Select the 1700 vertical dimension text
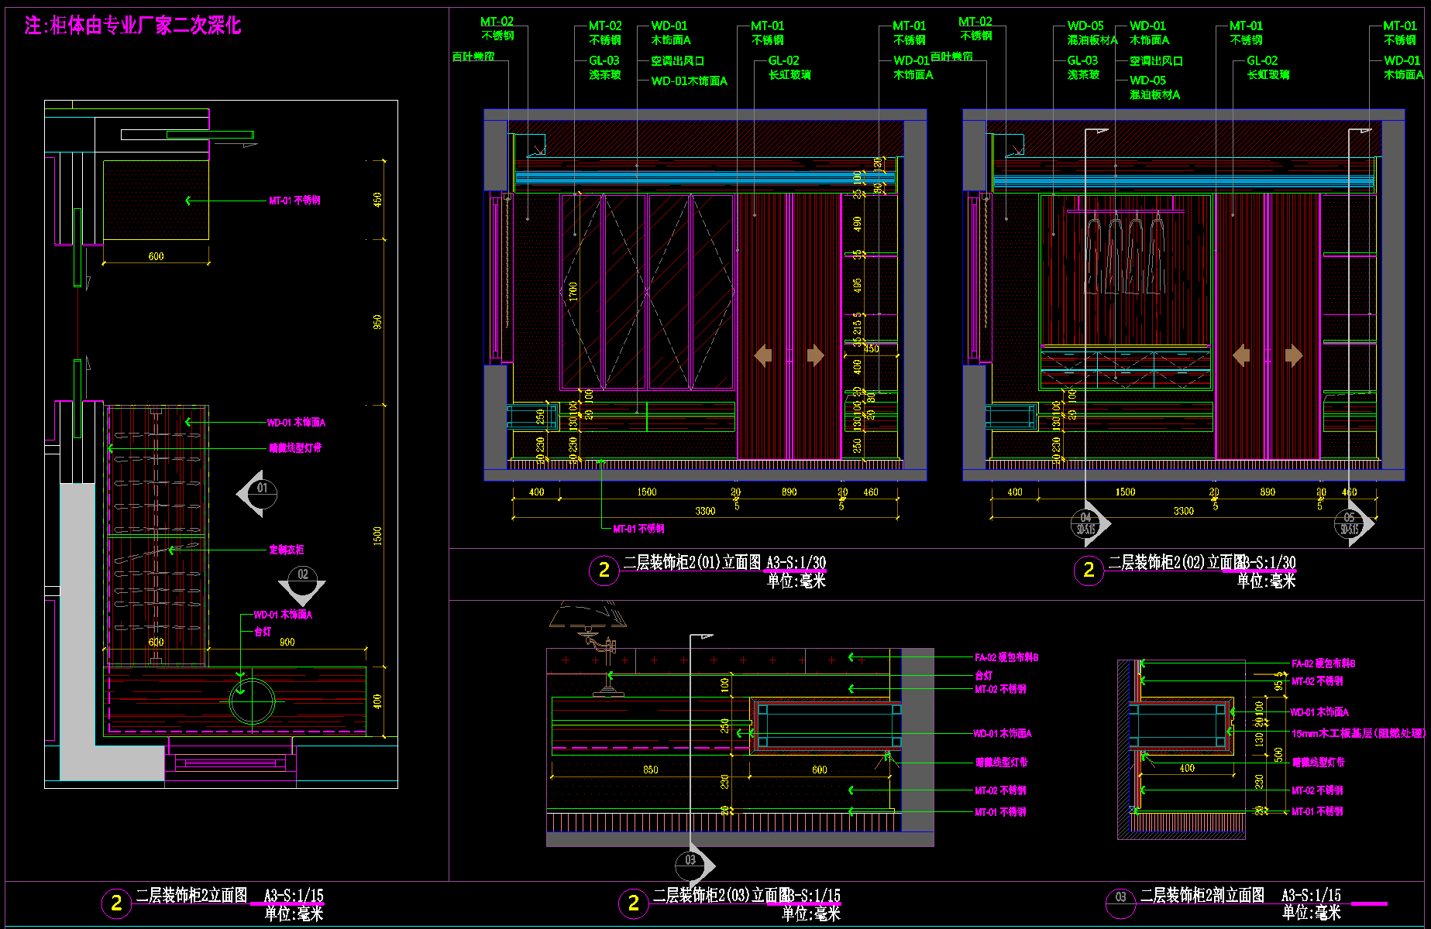Screen dimensions: 1431x929 [x=573, y=292]
